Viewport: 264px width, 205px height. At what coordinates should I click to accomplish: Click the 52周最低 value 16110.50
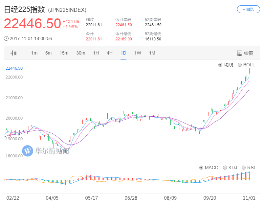click(x=153, y=39)
